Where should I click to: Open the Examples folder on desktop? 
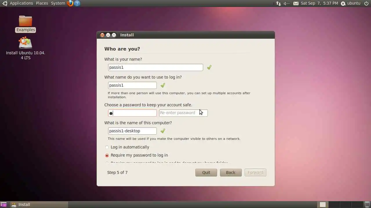[x=26, y=24]
